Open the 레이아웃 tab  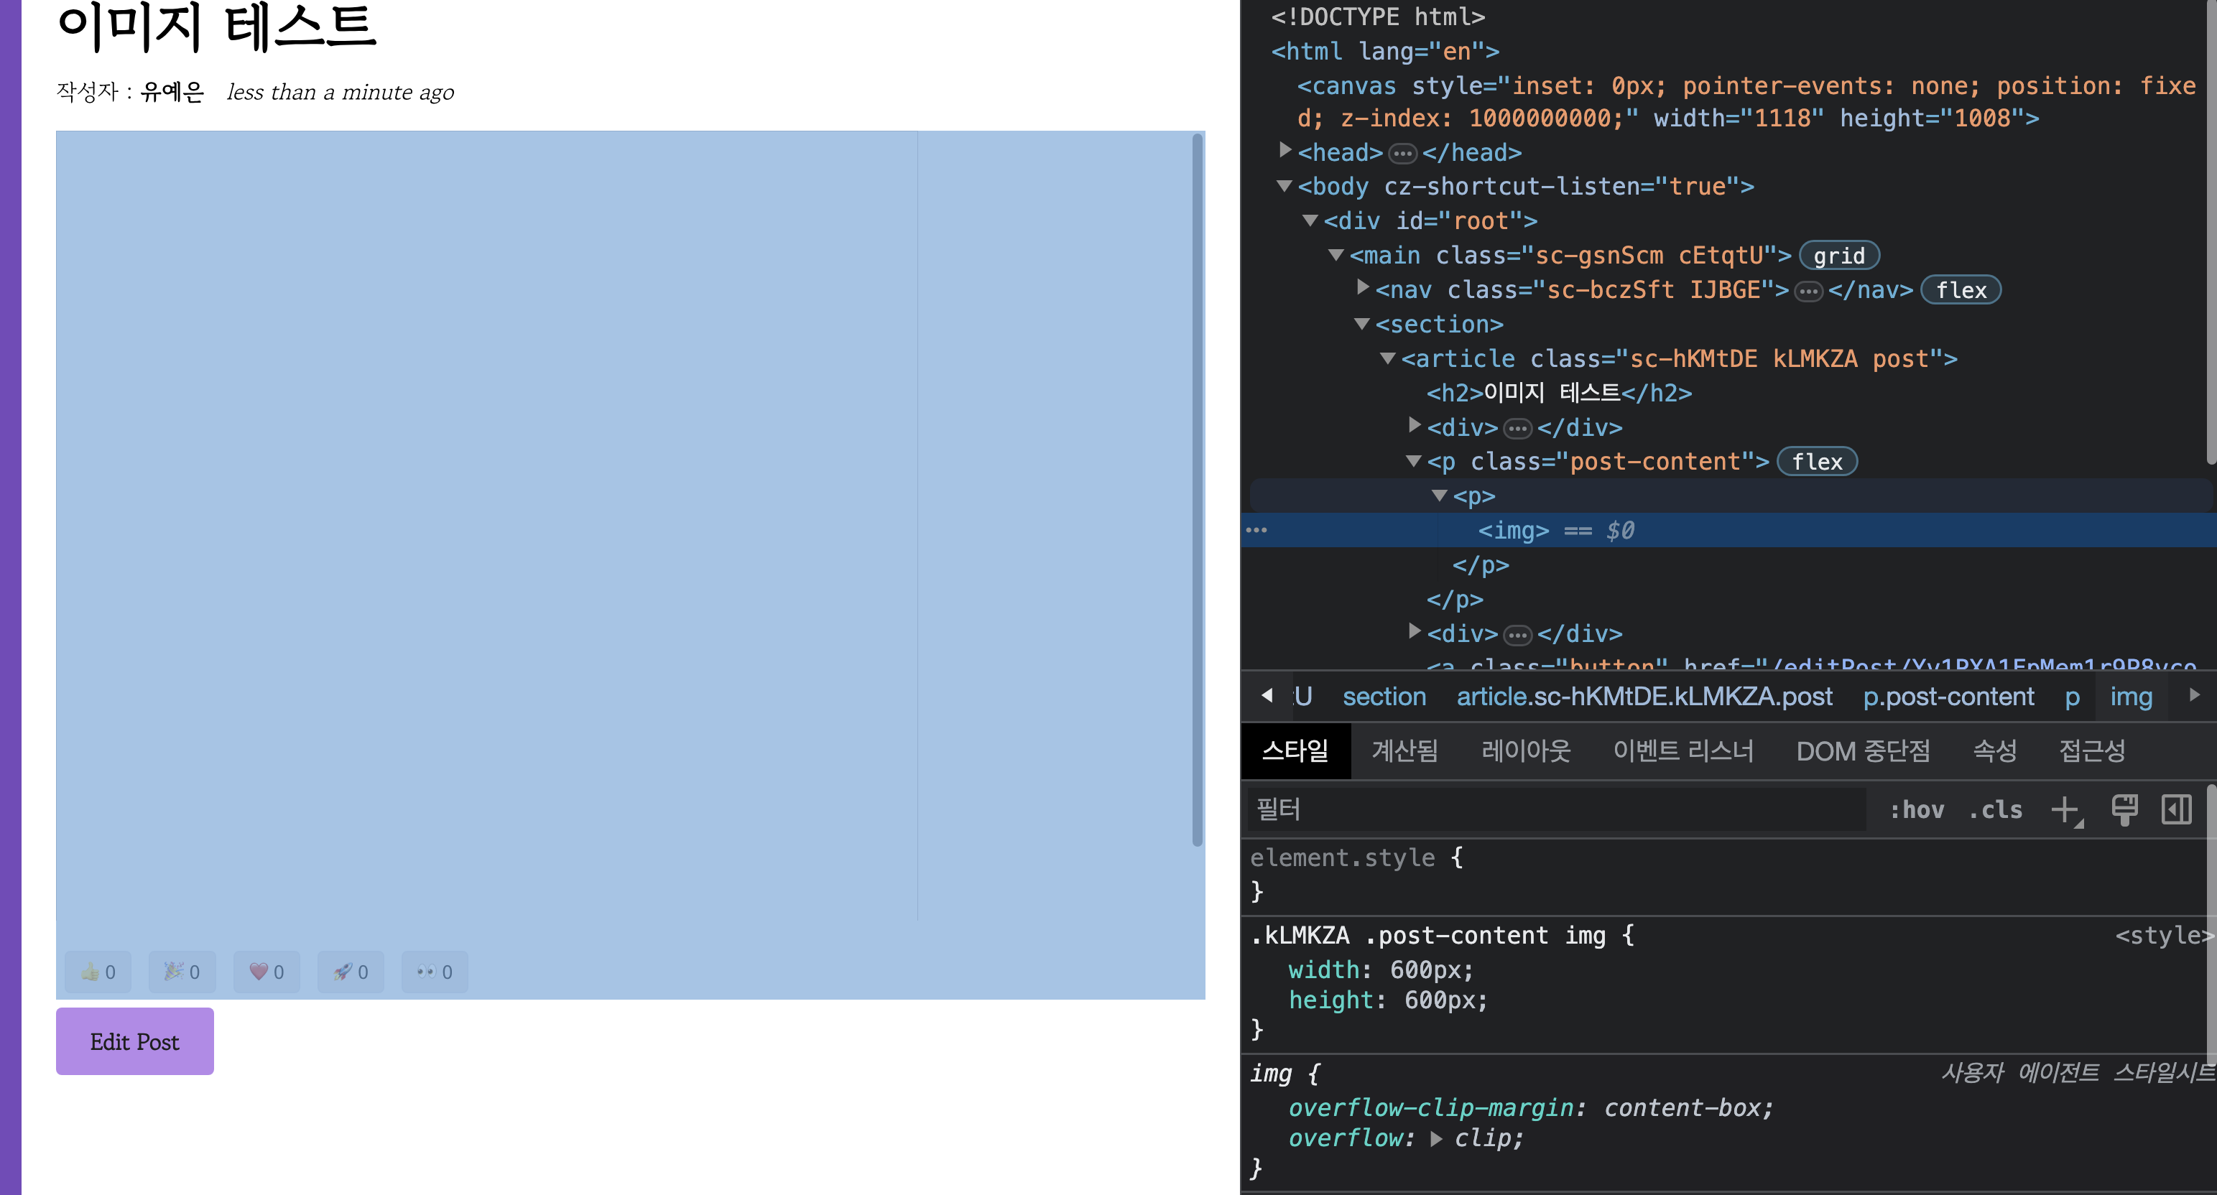click(x=1525, y=751)
